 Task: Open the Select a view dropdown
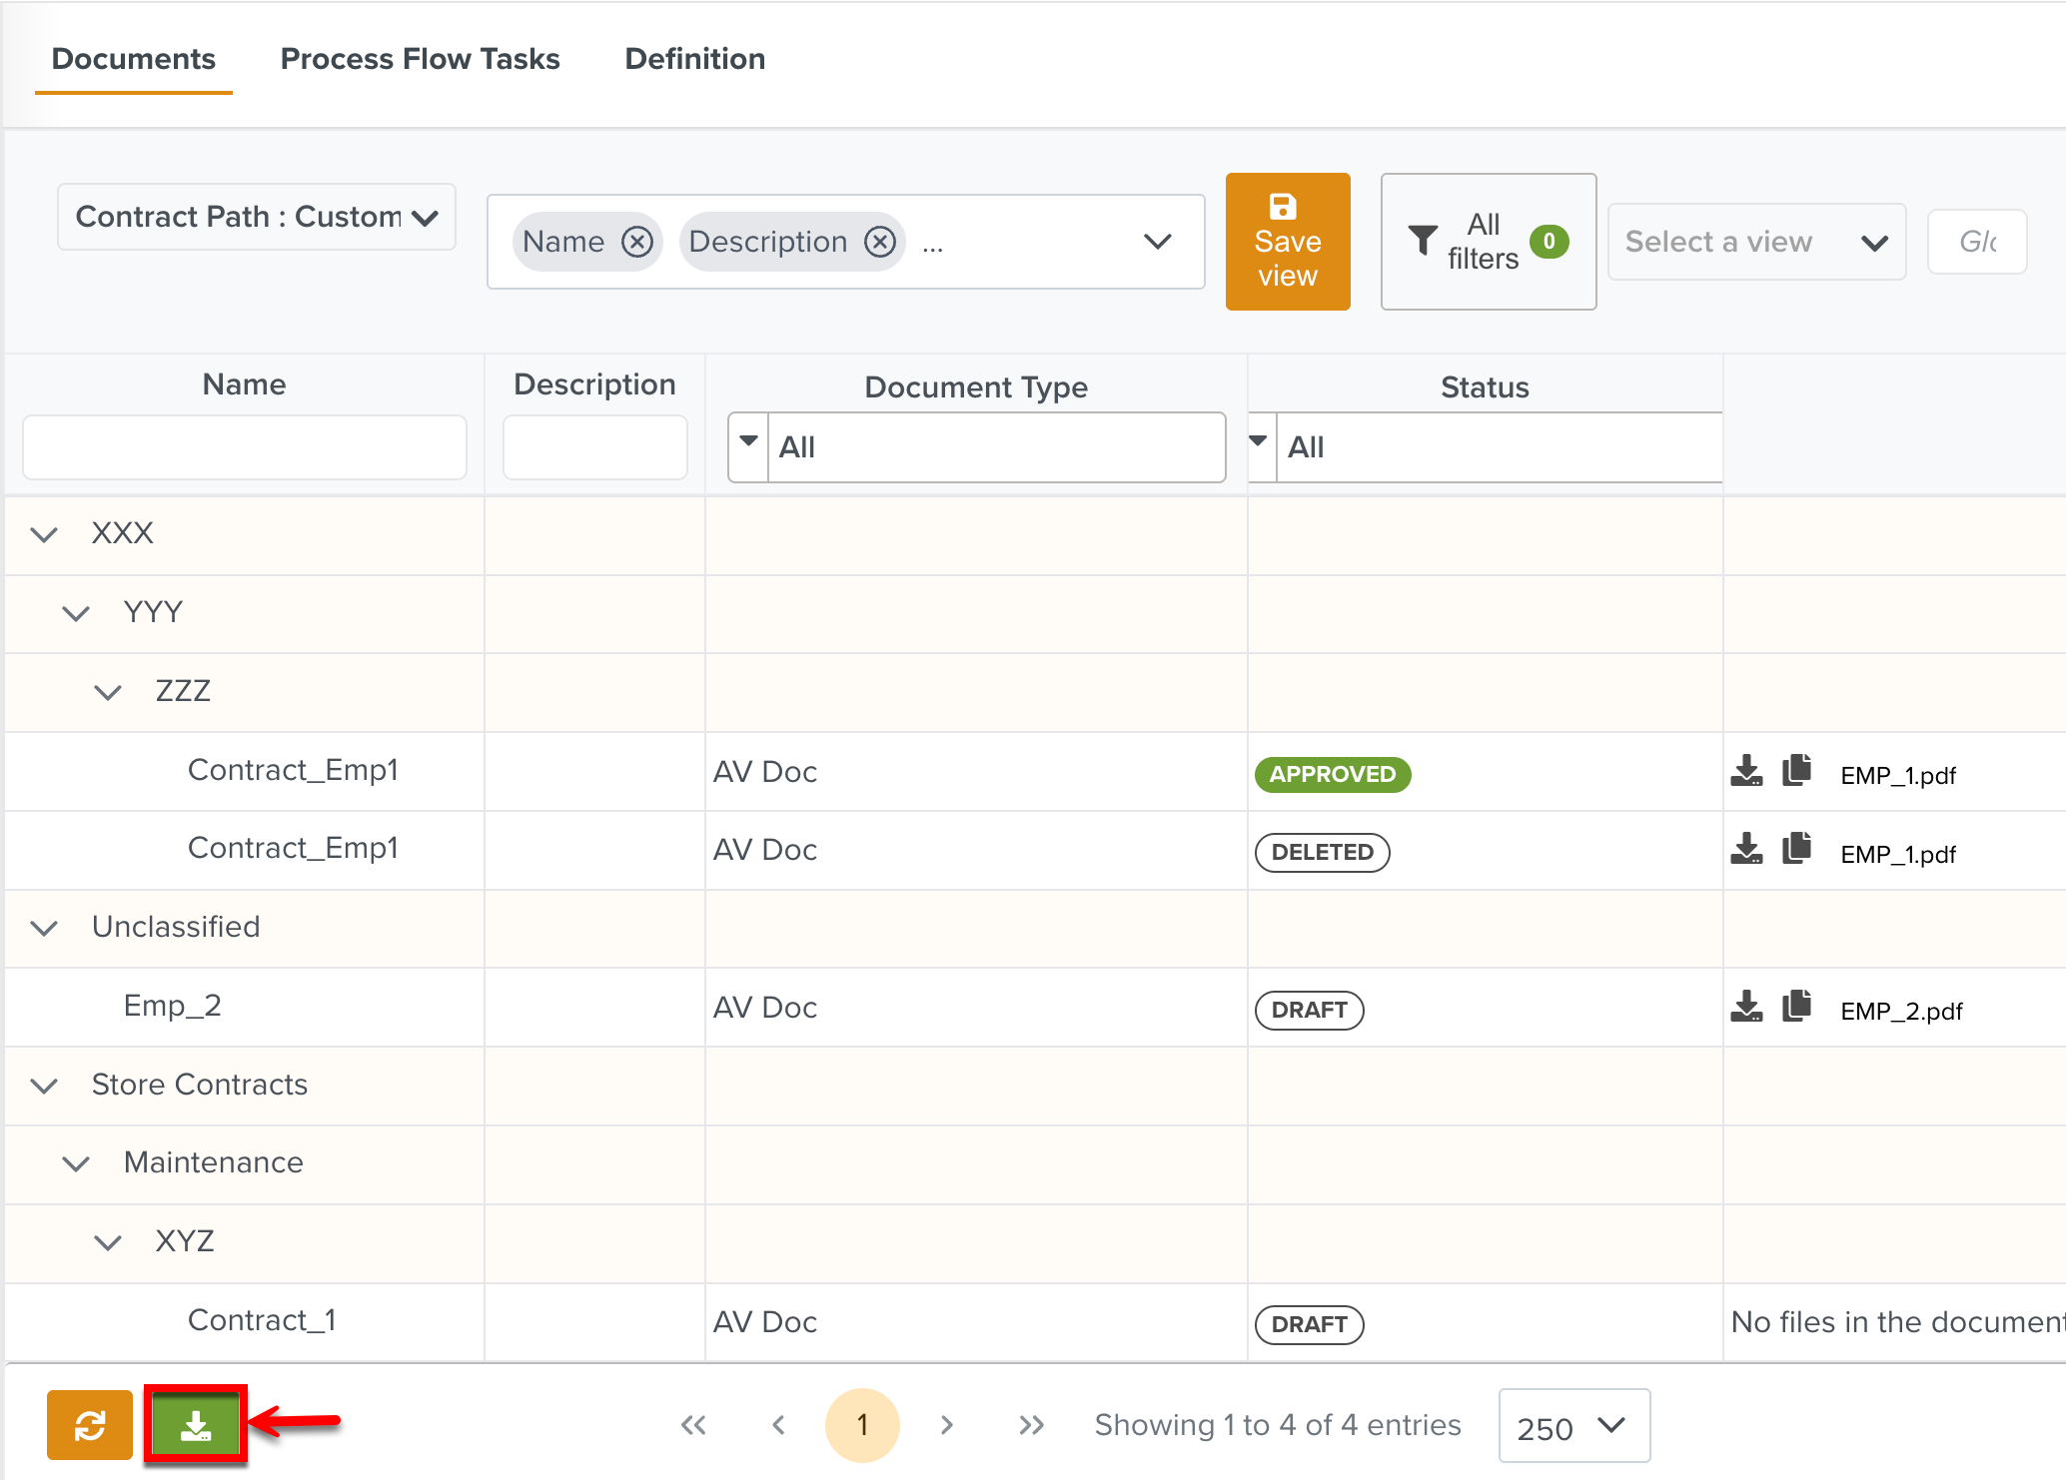click(1755, 242)
